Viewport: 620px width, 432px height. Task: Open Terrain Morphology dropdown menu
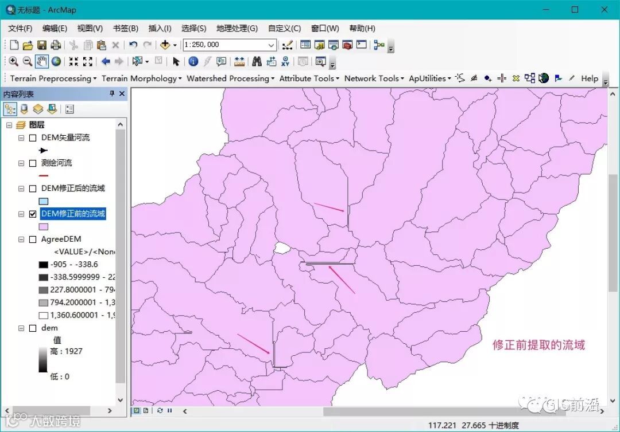pos(142,78)
